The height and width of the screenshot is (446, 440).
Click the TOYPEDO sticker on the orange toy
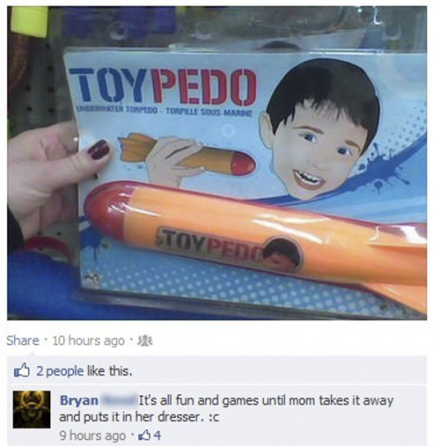pos(230,249)
